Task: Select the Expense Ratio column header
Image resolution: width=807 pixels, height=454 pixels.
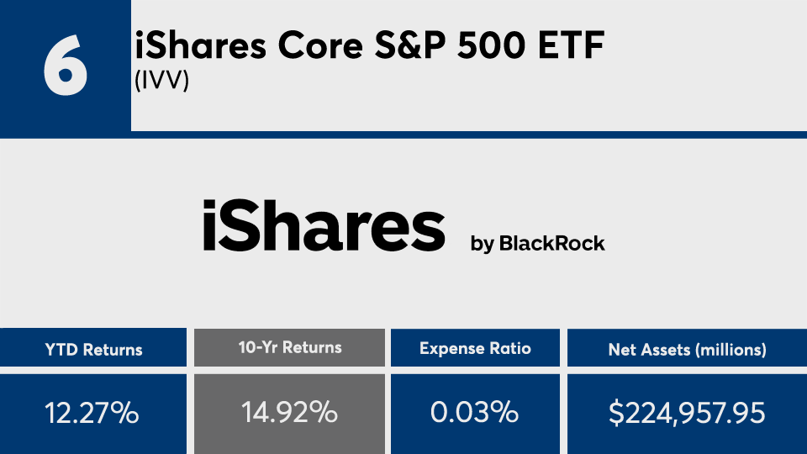Action: pos(476,349)
